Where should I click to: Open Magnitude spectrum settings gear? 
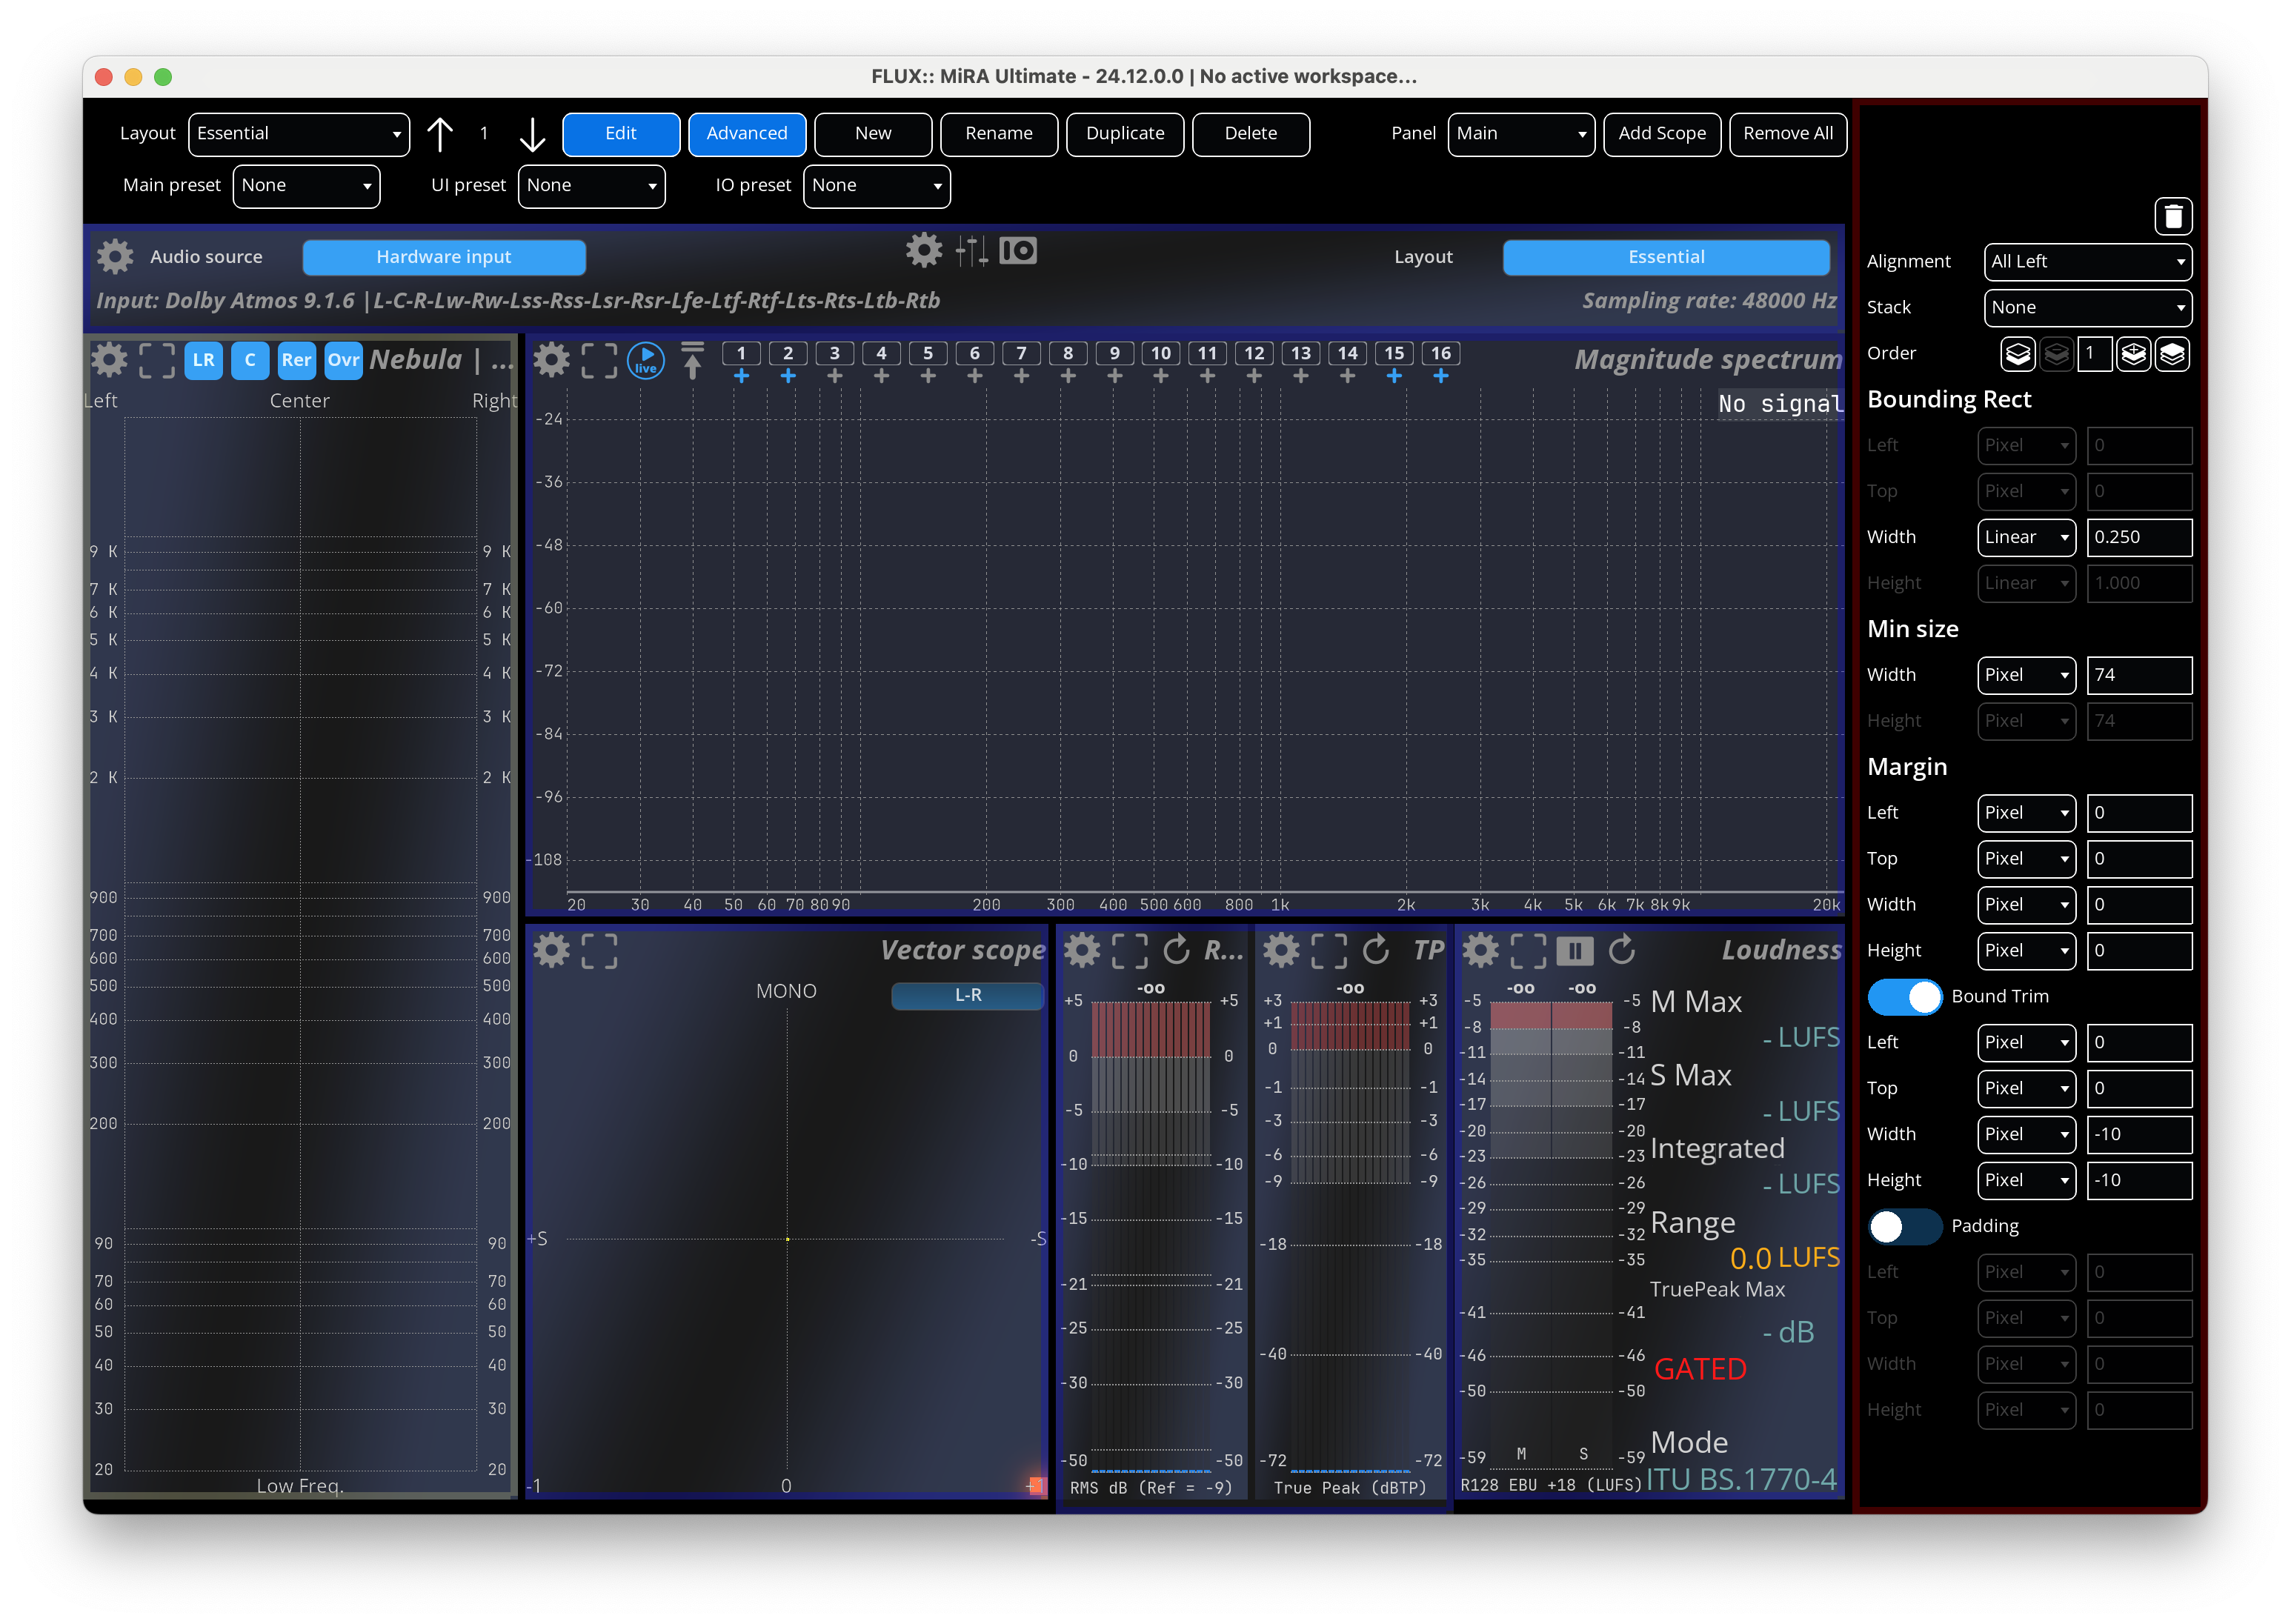551,360
